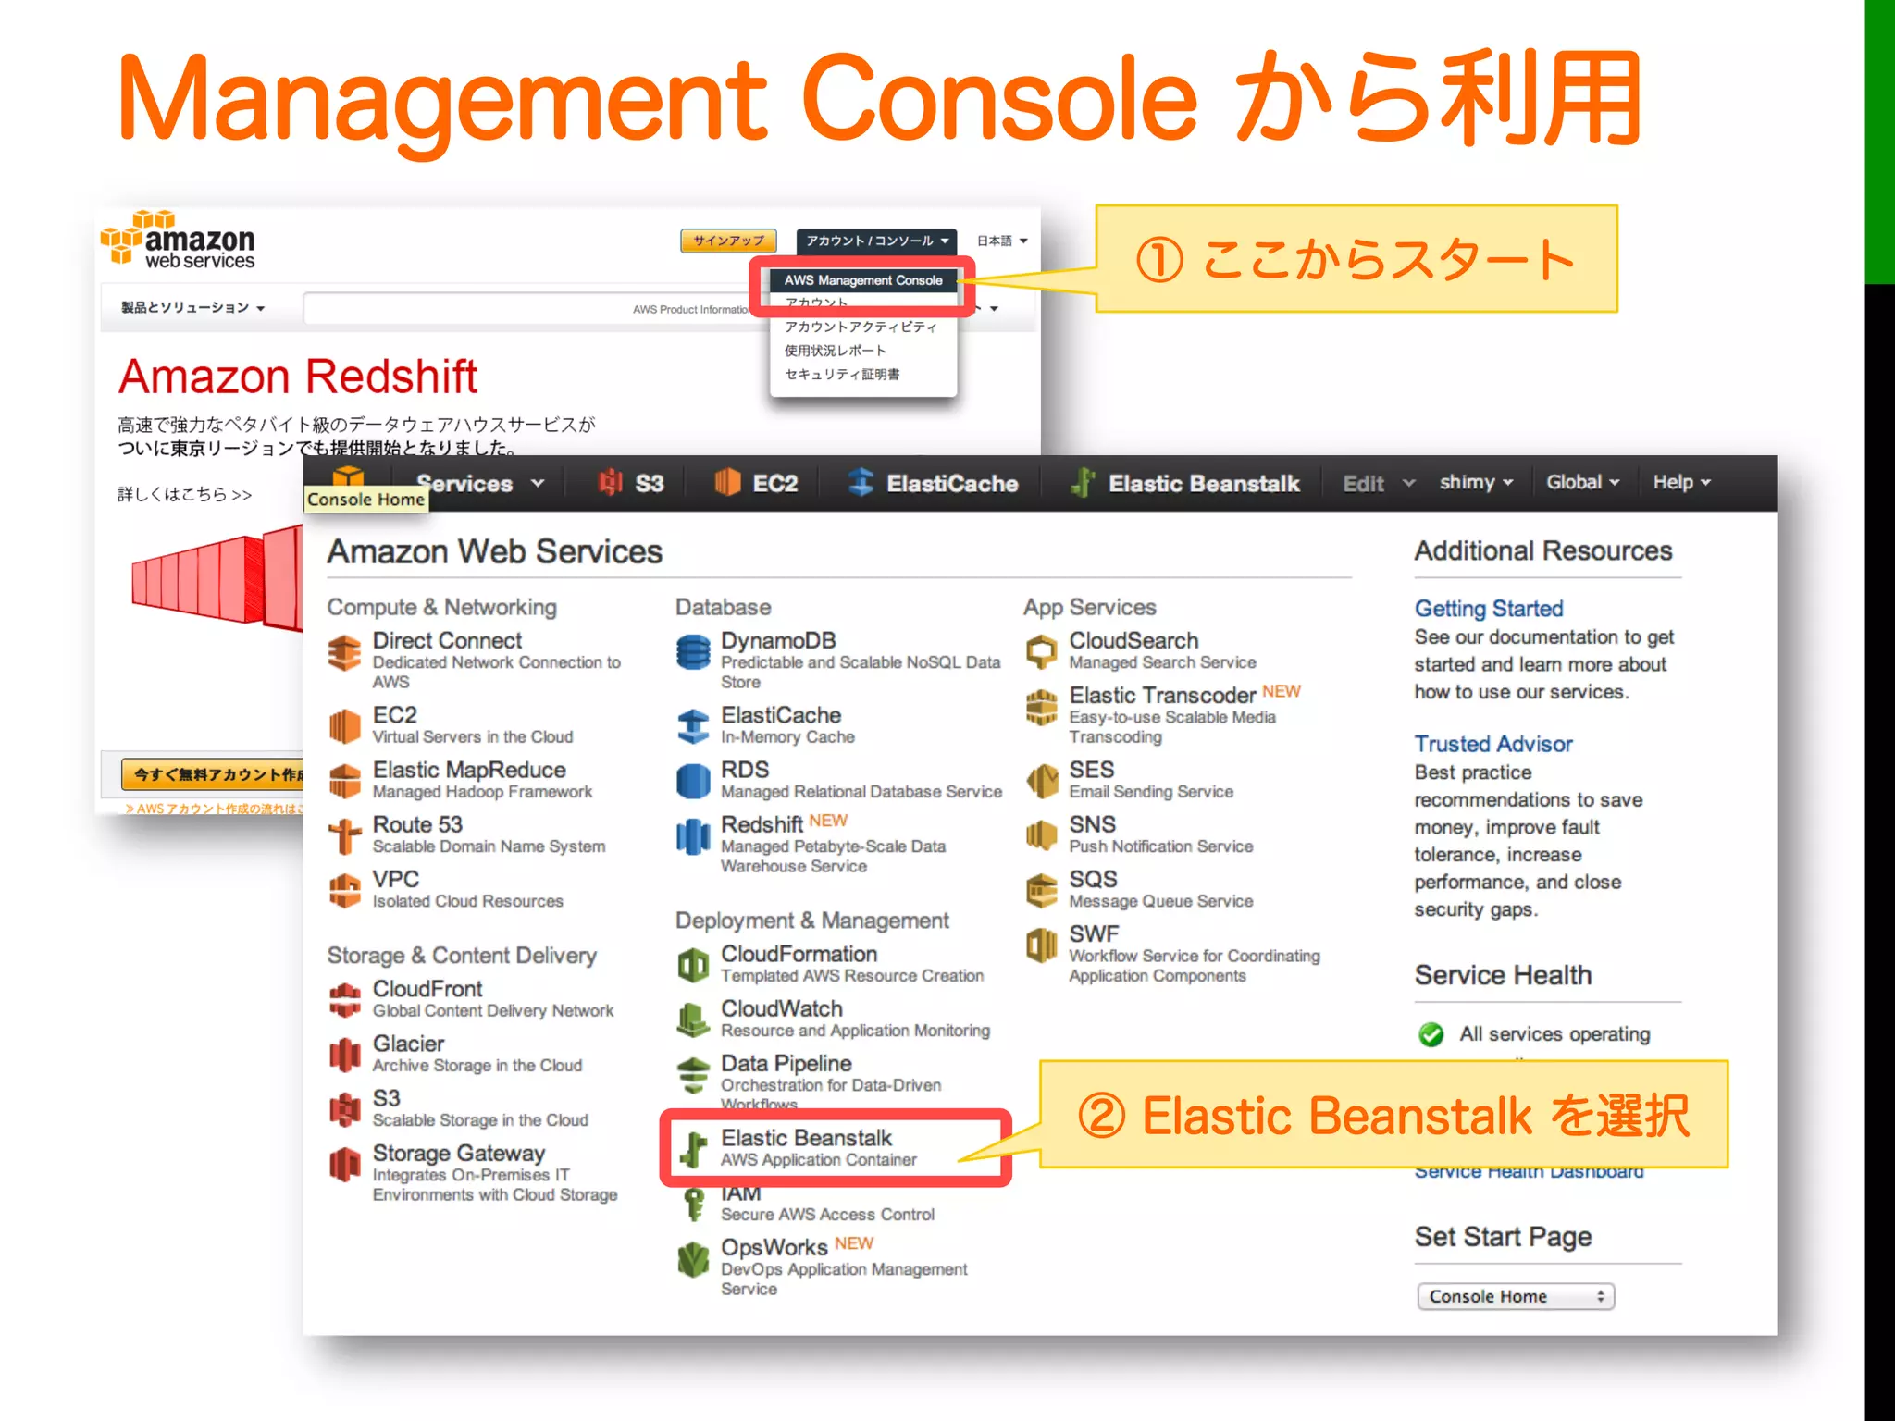Click the SNS service icon
This screenshot has height=1421, width=1895.
pyautogui.click(x=1042, y=835)
